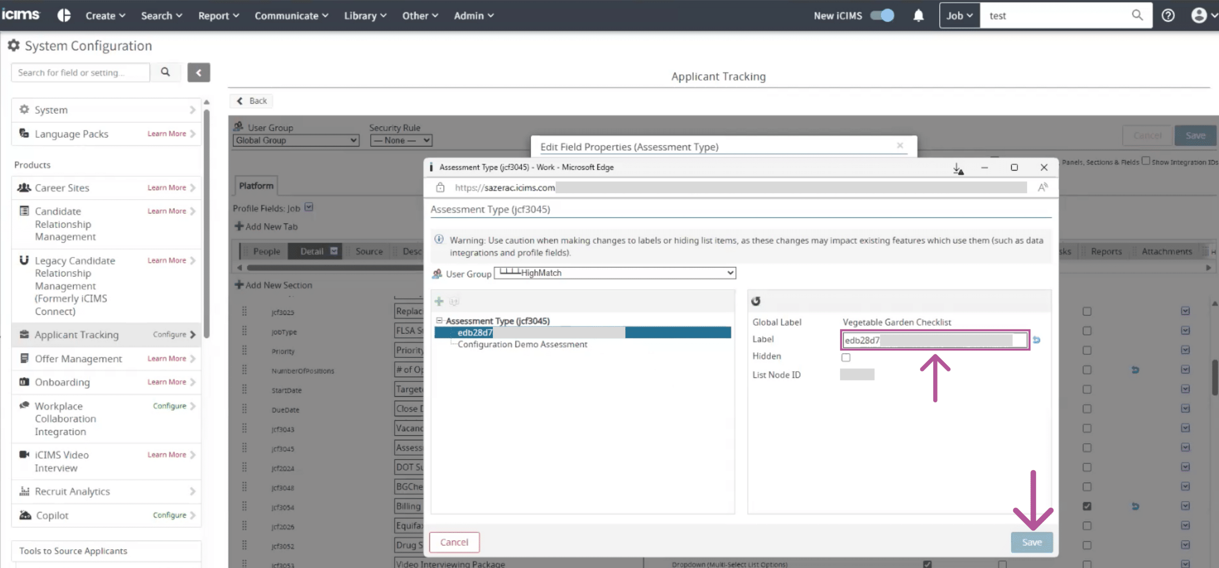Collapse the sidebar with the arrow button
The width and height of the screenshot is (1219, 568).
coord(199,72)
